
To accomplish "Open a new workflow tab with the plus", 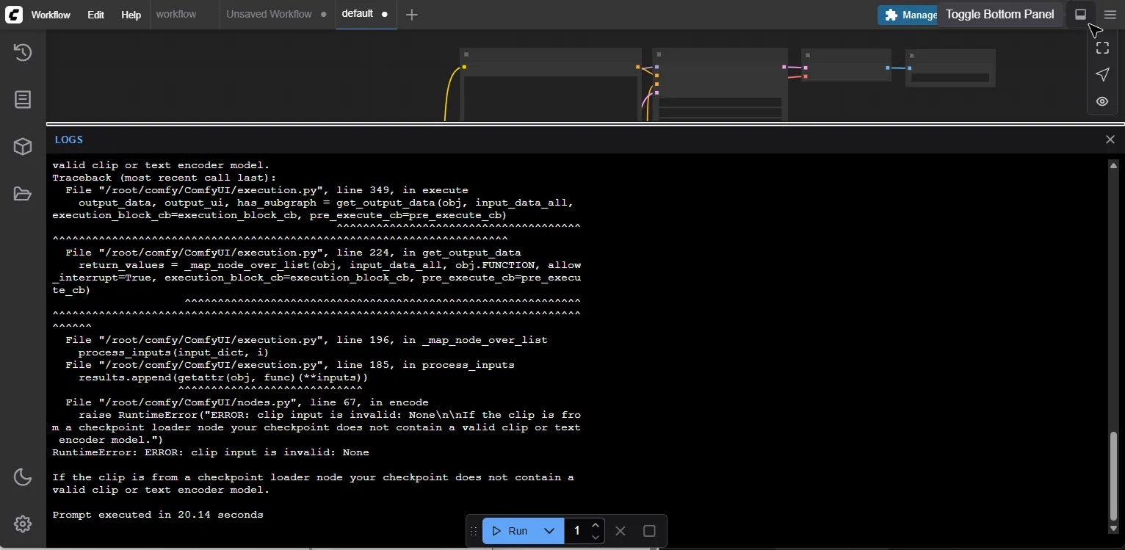I will coord(412,15).
